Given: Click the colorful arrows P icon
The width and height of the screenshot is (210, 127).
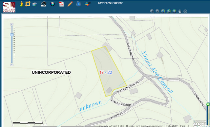Looking at the screenshot, I should (x=88, y=4).
